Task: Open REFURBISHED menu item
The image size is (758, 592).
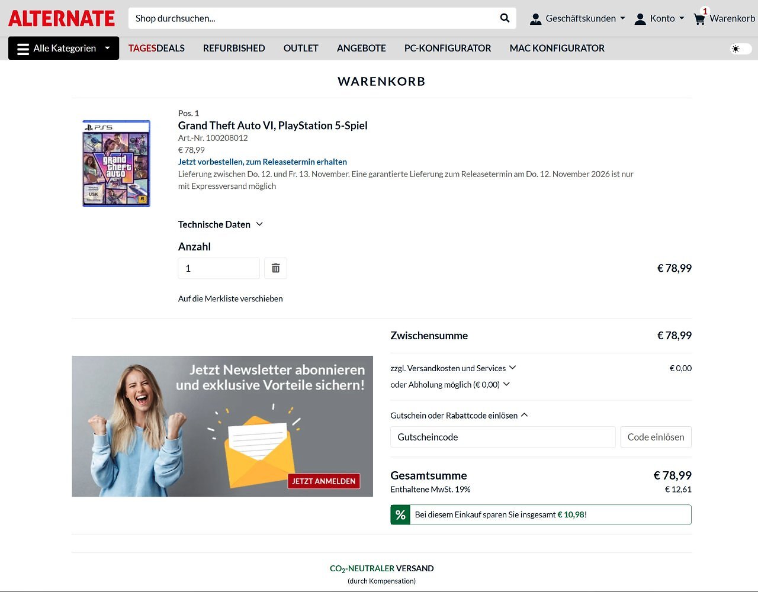Action: pyautogui.click(x=234, y=49)
